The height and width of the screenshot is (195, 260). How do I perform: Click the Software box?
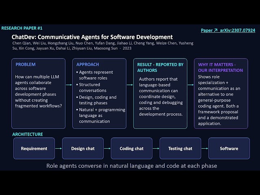click(x=229, y=148)
